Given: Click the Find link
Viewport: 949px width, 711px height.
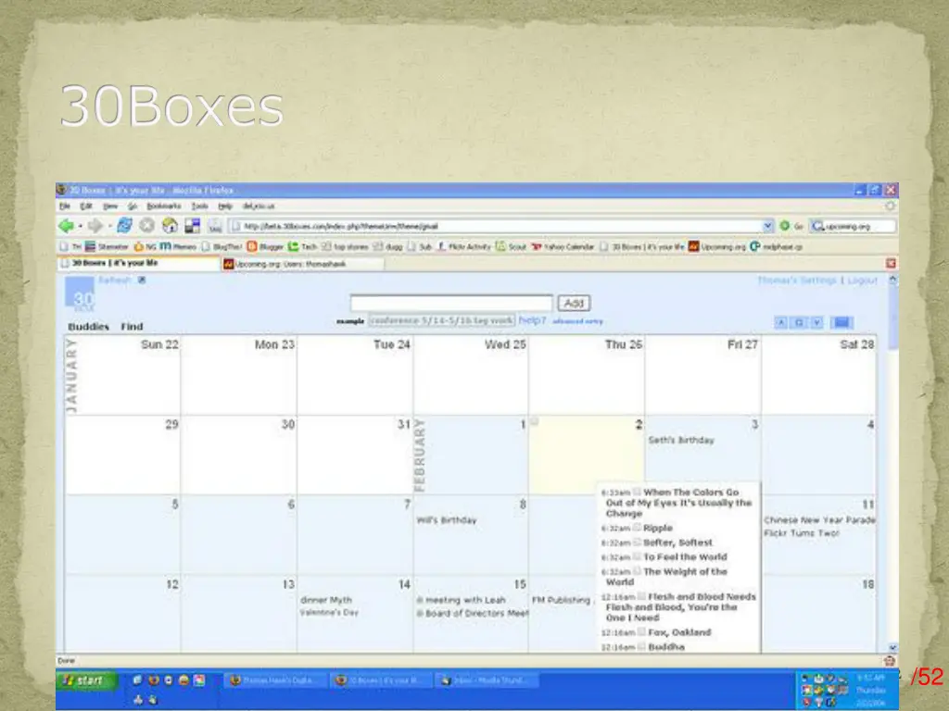Looking at the screenshot, I should point(132,327).
